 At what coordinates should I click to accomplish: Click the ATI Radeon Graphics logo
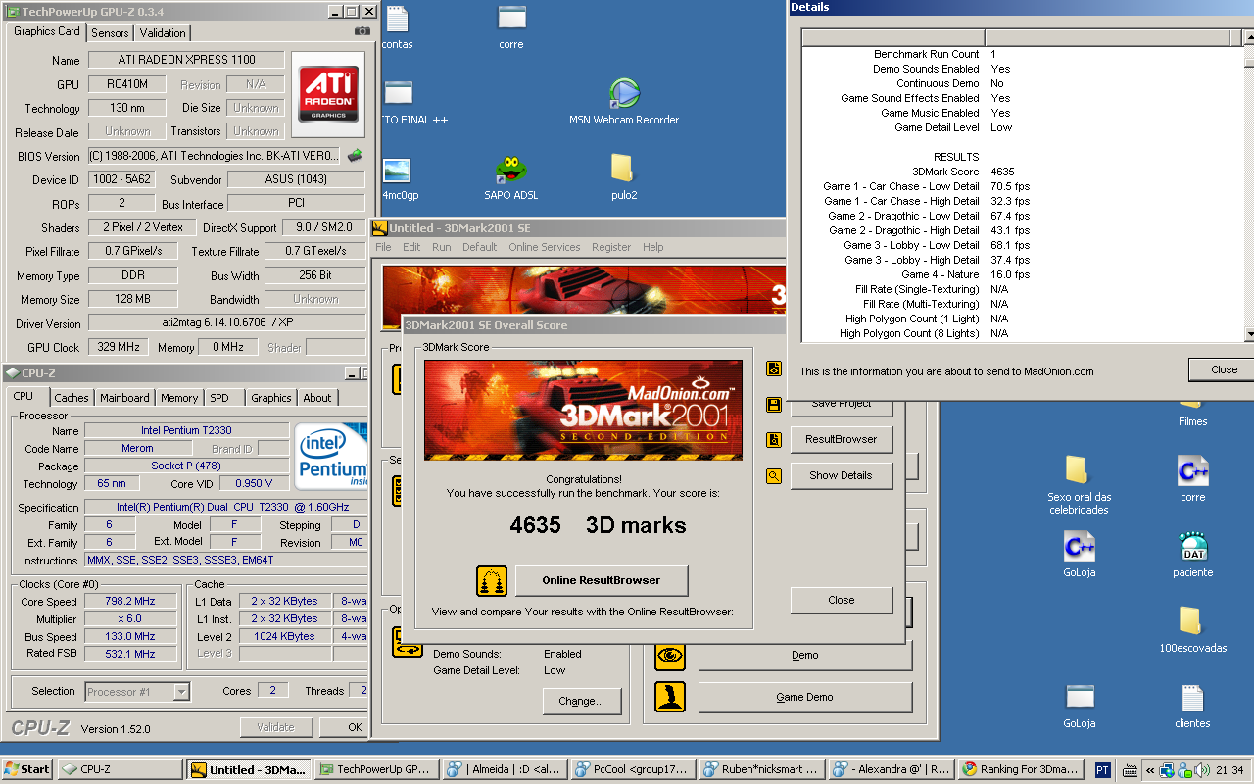[327, 94]
